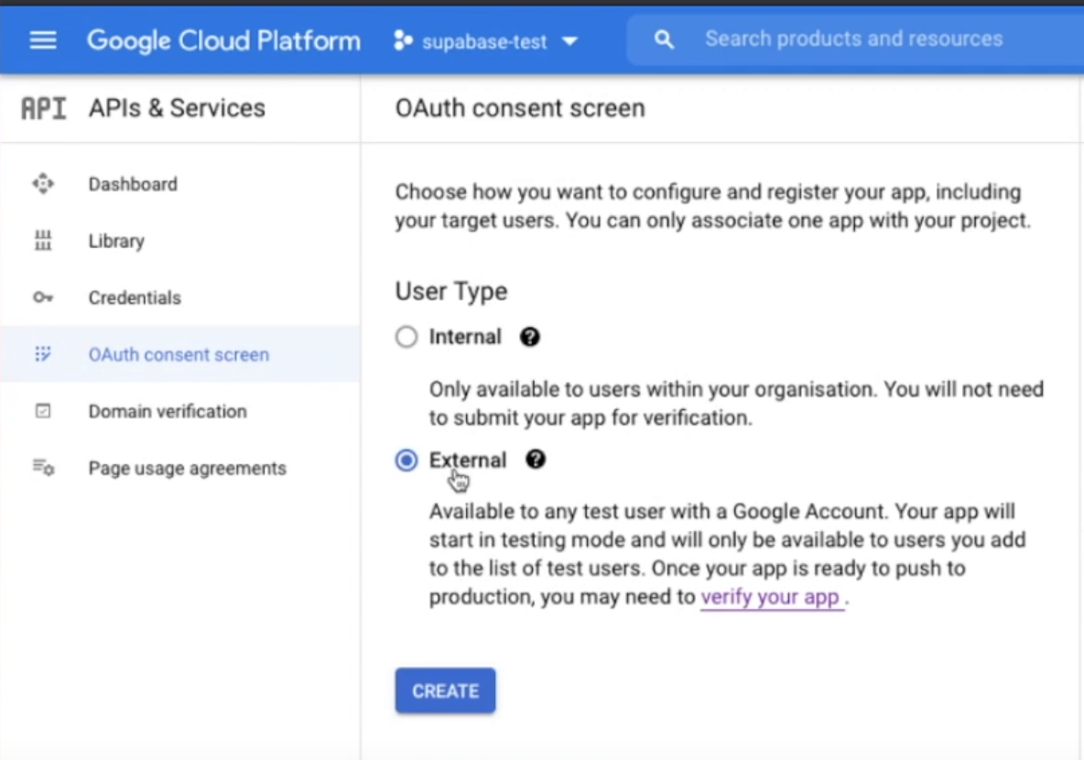Click the Page usage agreements icon
1084x760 pixels.
(x=43, y=468)
